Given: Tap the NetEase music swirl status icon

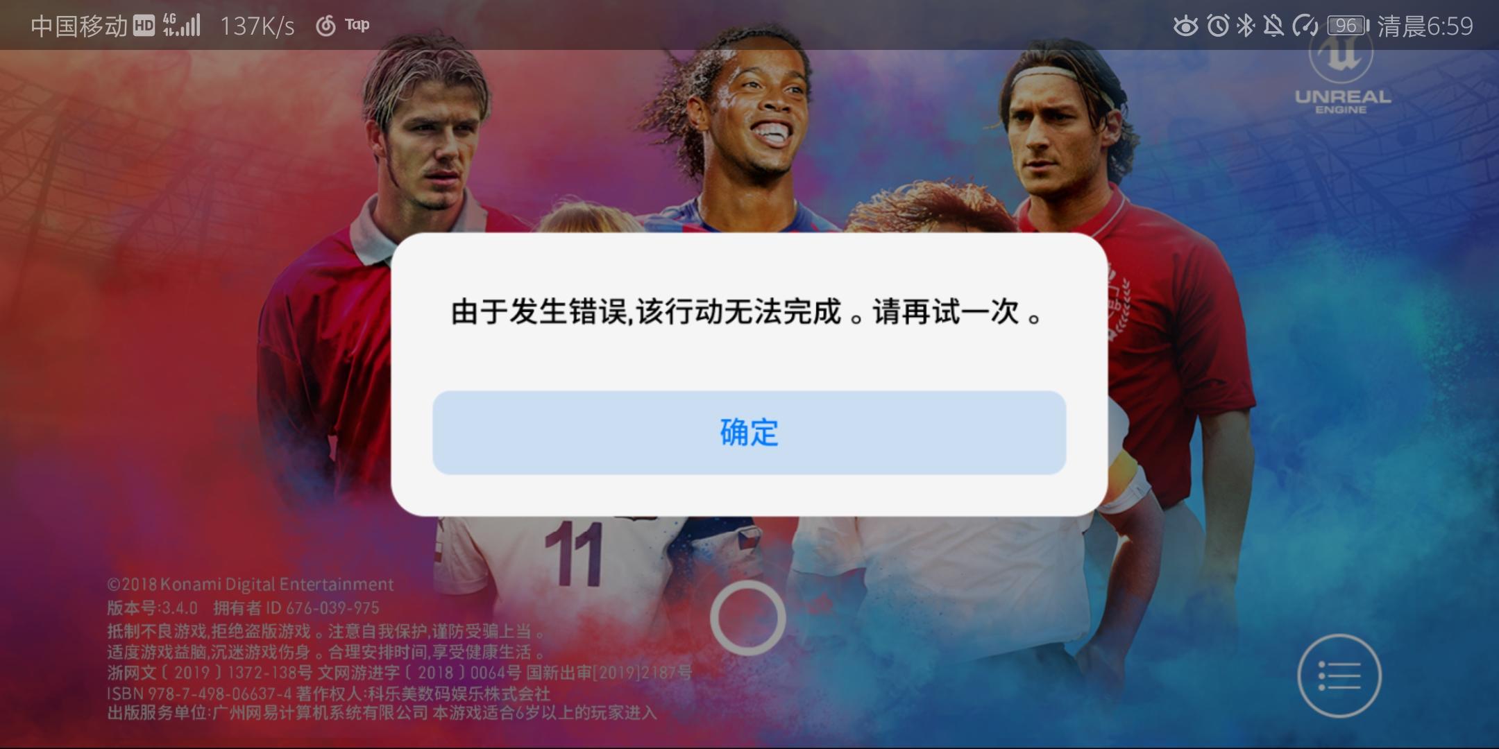Looking at the screenshot, I should click(x=325, y=26).
